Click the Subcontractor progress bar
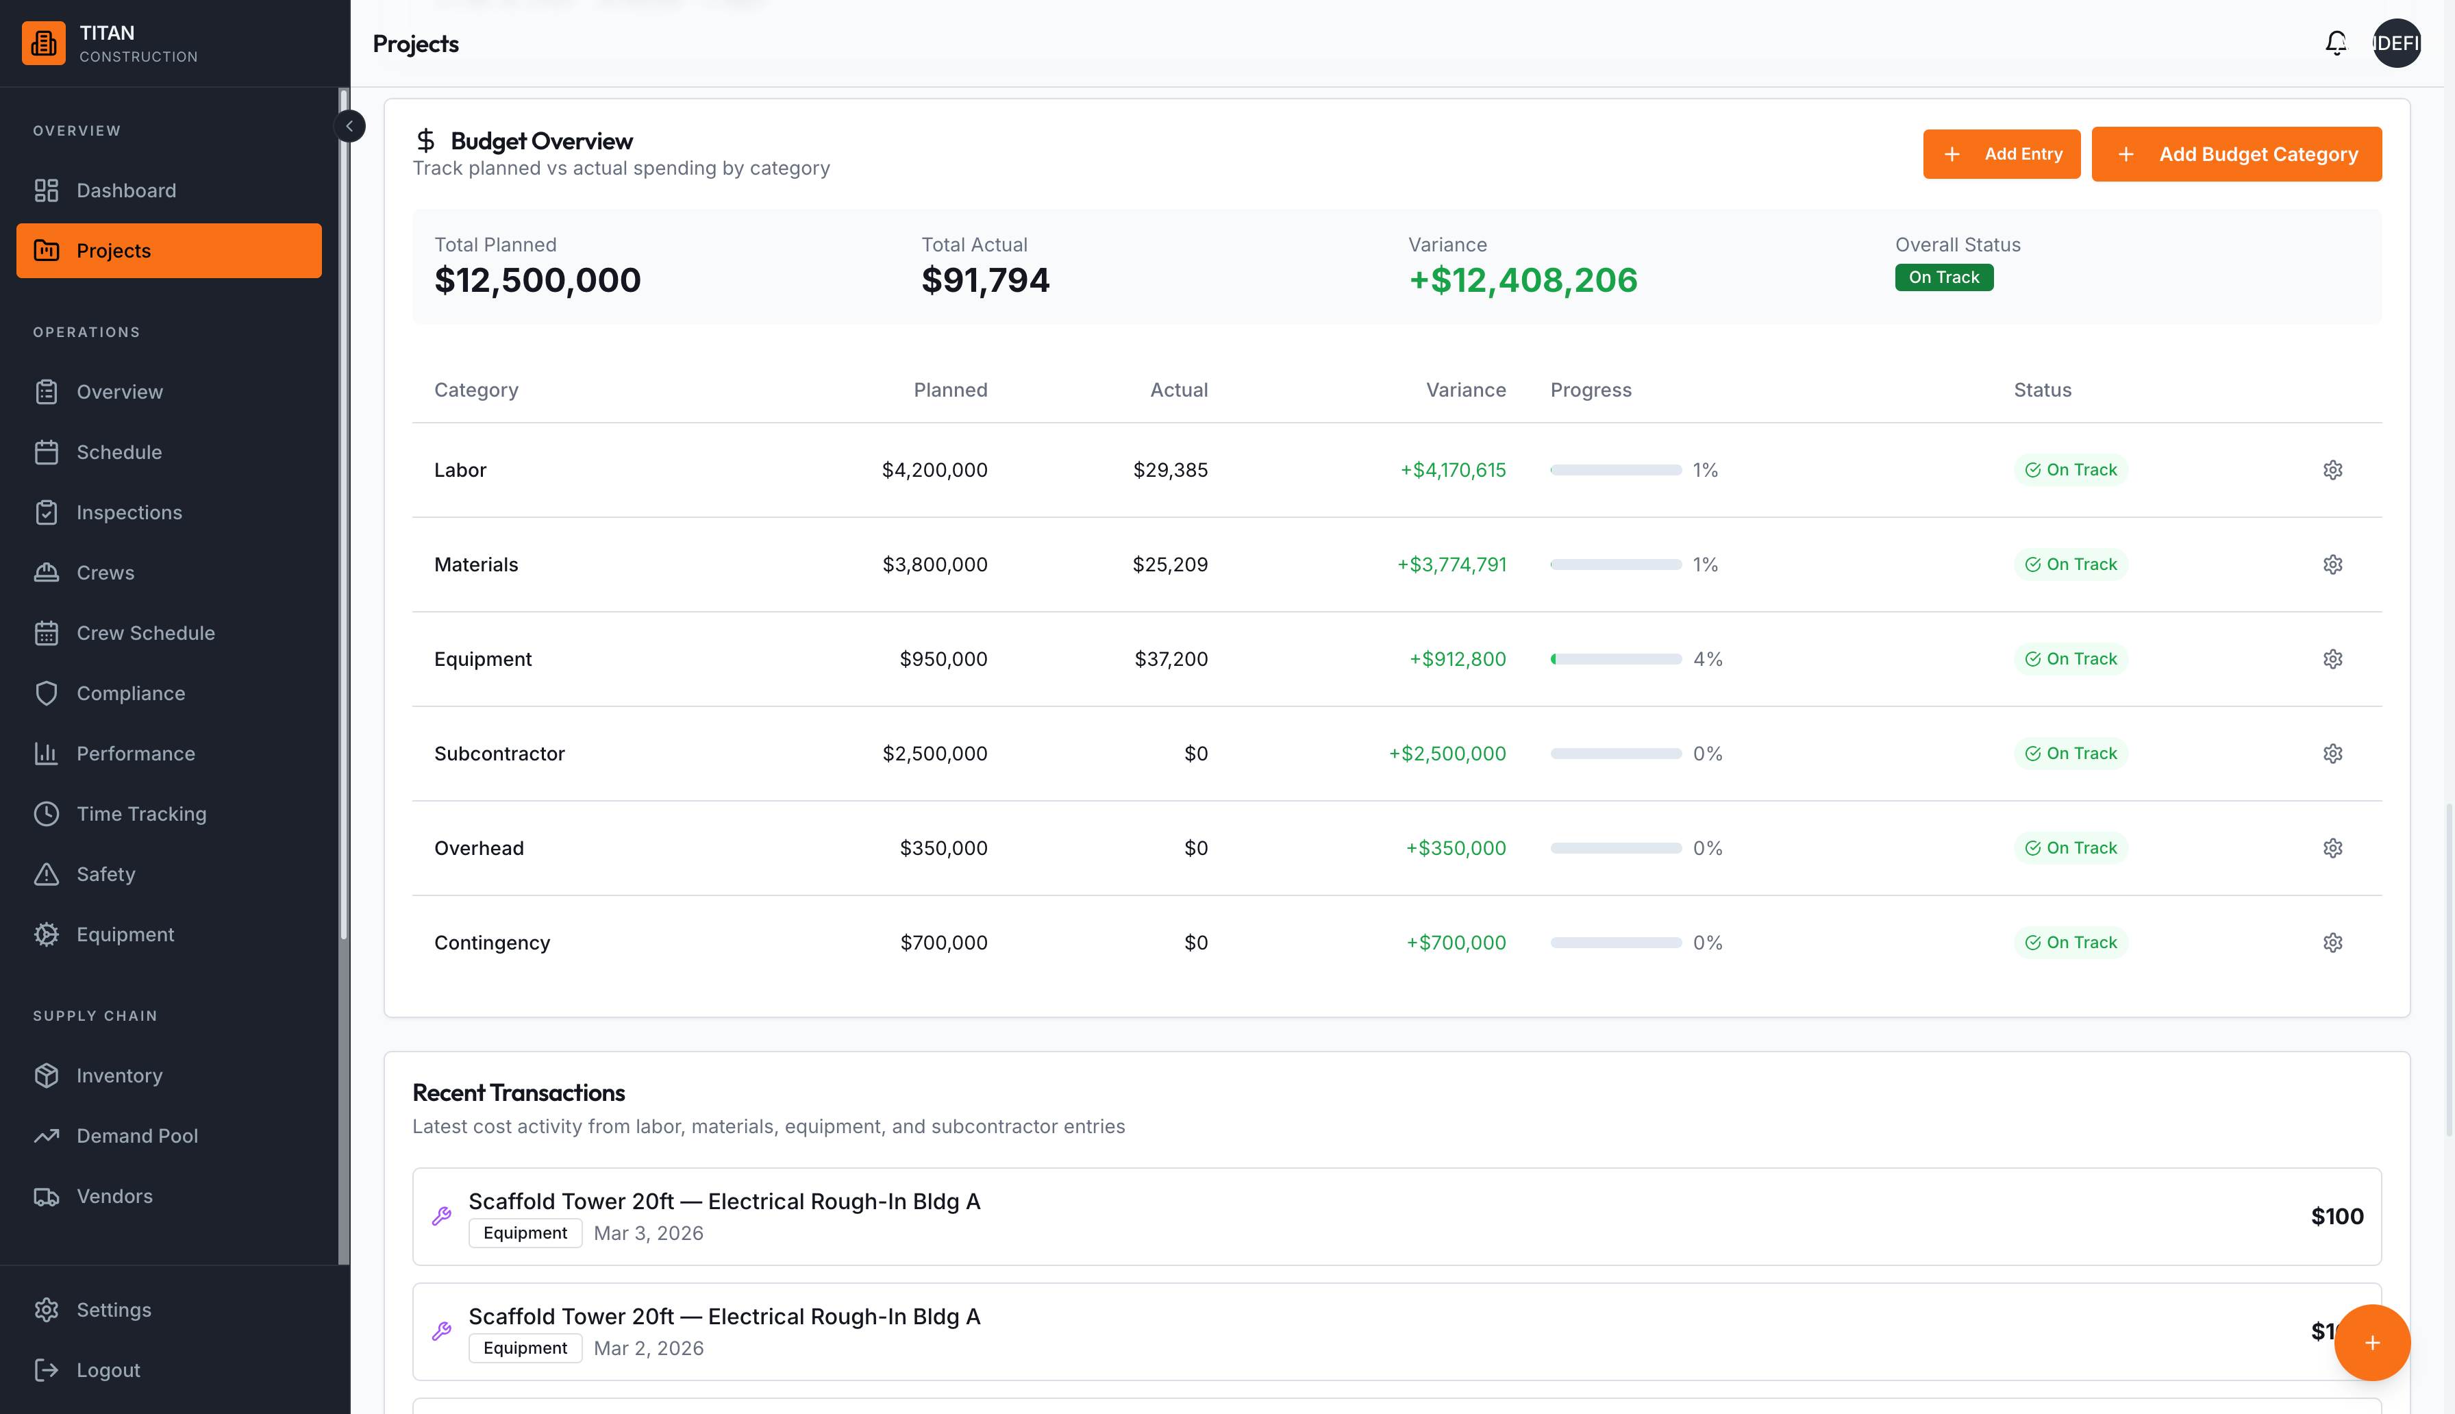Screen dimensions: 2455x1414 (1617, 754)
